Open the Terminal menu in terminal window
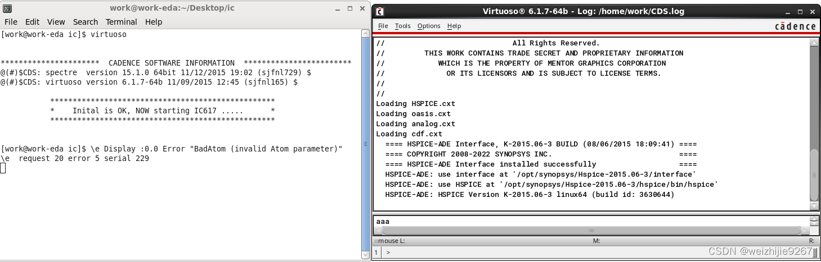The image size is (821, 262). 121,22
